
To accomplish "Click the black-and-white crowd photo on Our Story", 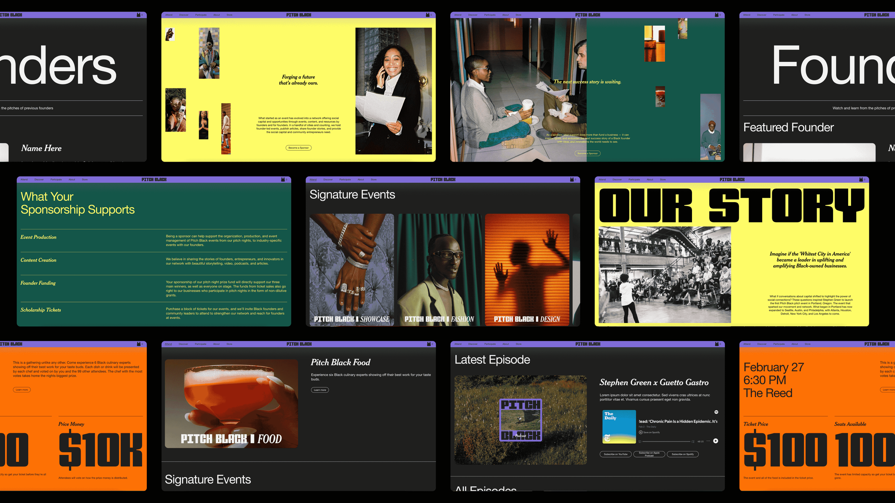I will tap(665, 275).
